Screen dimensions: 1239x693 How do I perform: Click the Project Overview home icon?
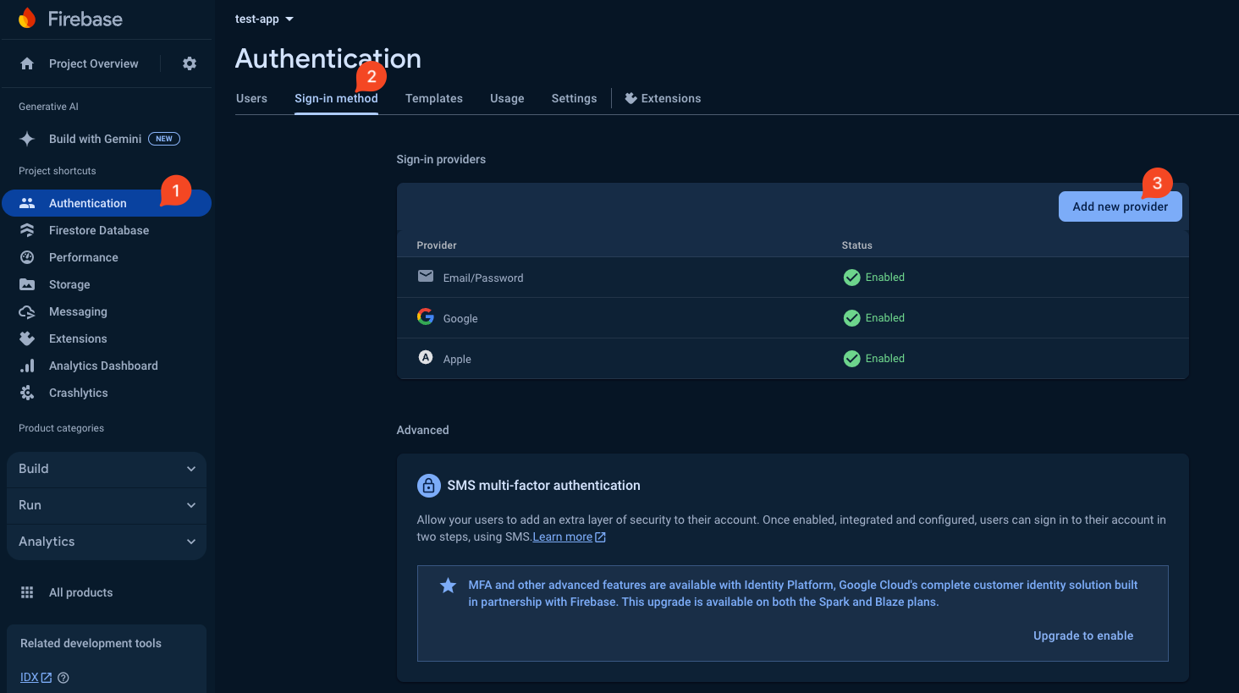[27, 63]
